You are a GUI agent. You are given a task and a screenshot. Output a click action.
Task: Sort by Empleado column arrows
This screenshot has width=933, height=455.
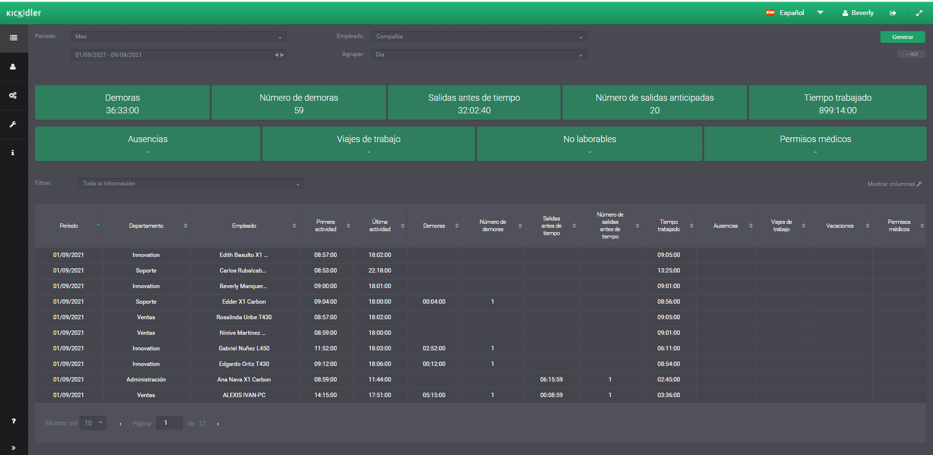pyautogui.click(x=294, y=226)
